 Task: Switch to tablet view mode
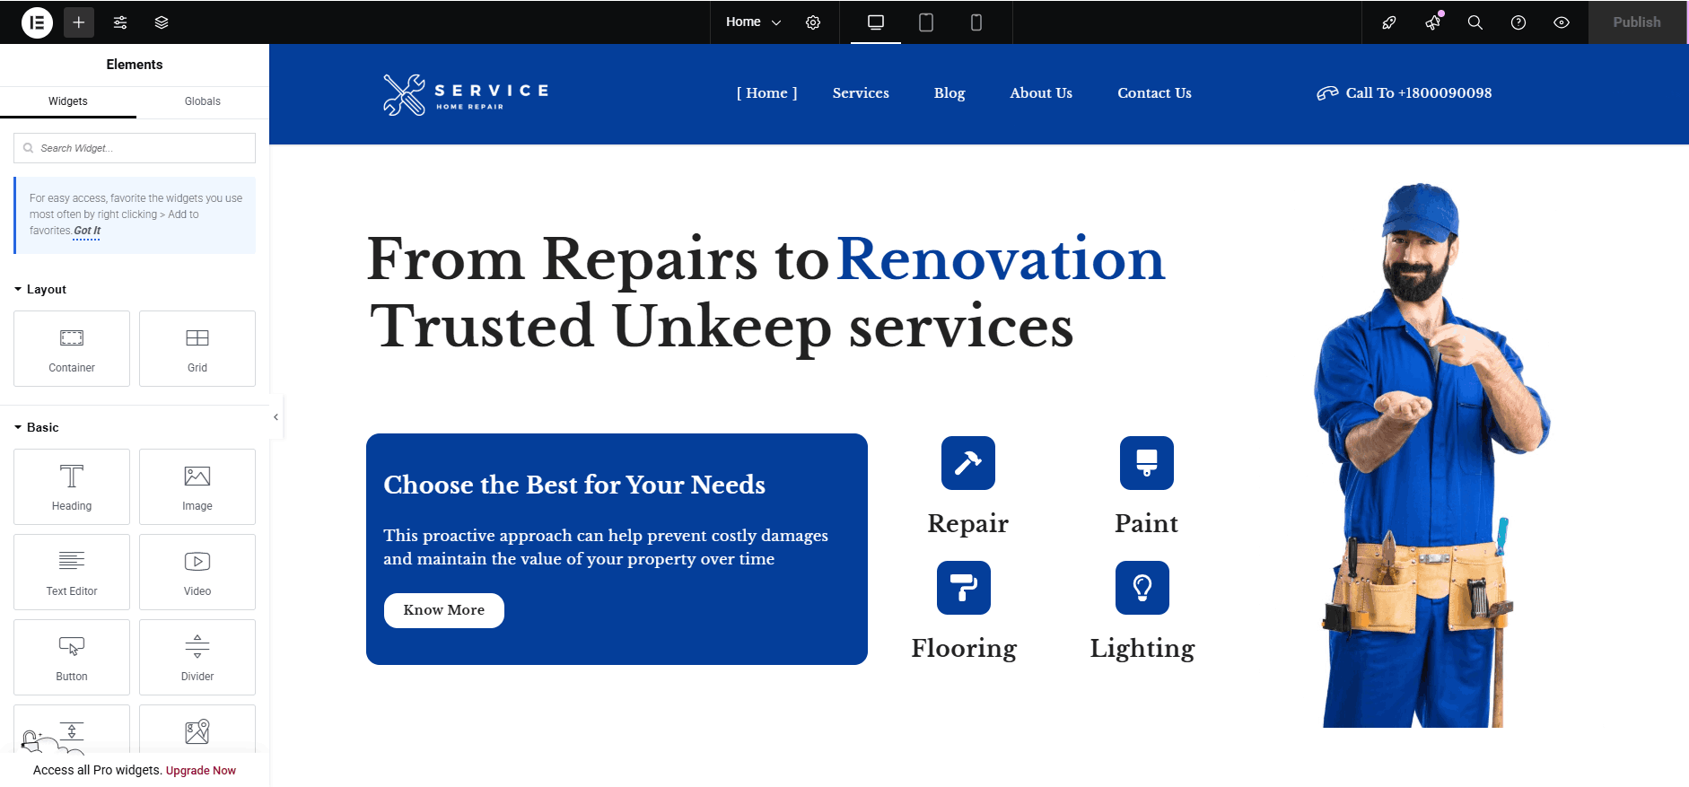(x=926, y=22)
